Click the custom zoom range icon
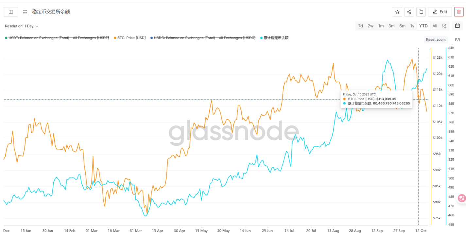 444,26
